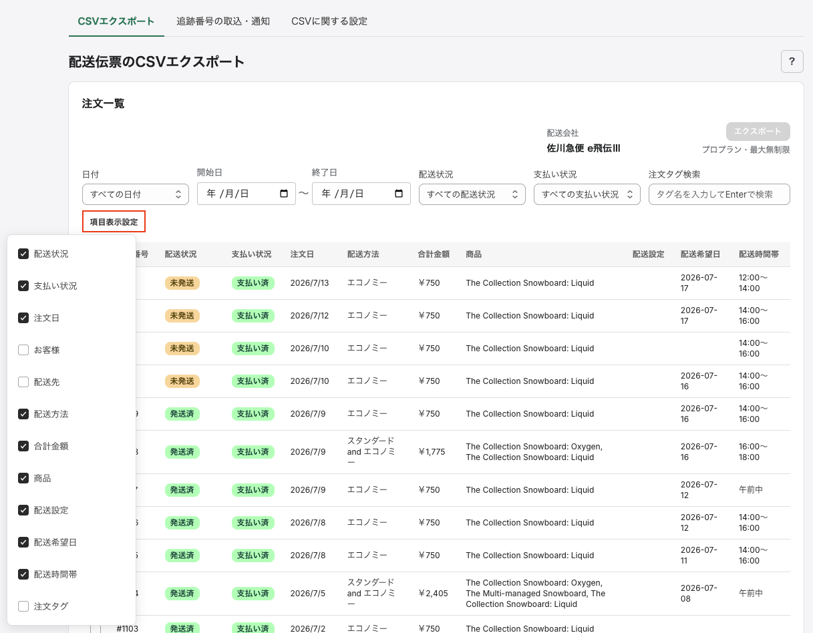Screen dimensions: 813x633
Task: Open the help question mark button
Action: coord(792,61)
